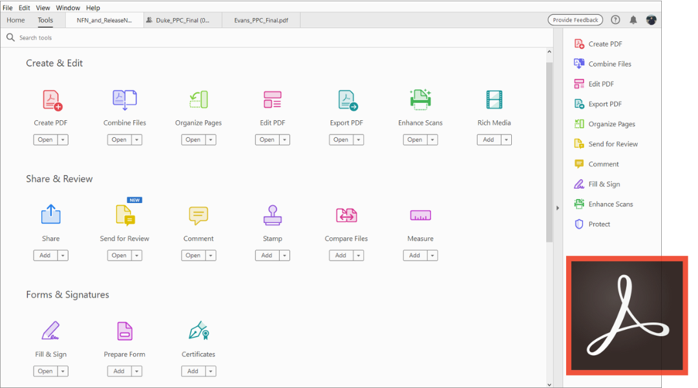The width and height of the screenshot is (698, 388).
Task: Expand dropdown arrow beside Certificates Add
Action: point(211,372)
